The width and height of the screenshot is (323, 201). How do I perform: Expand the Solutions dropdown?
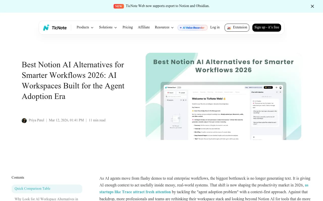point(108,27)
